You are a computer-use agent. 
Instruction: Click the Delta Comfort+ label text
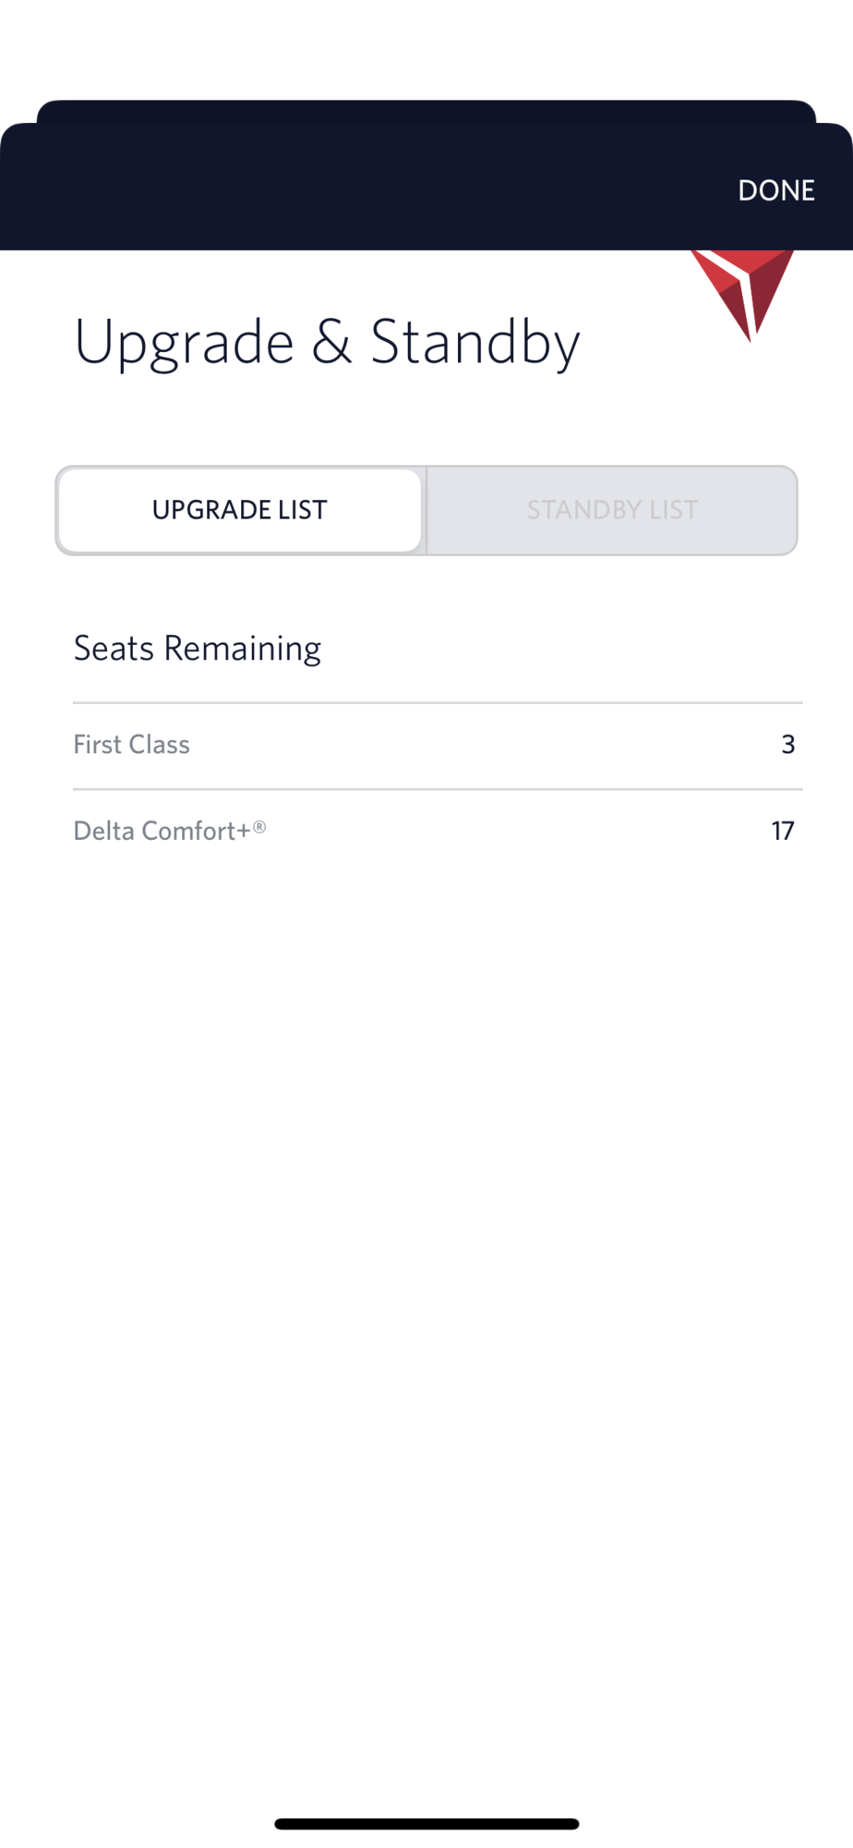(162, 832)
